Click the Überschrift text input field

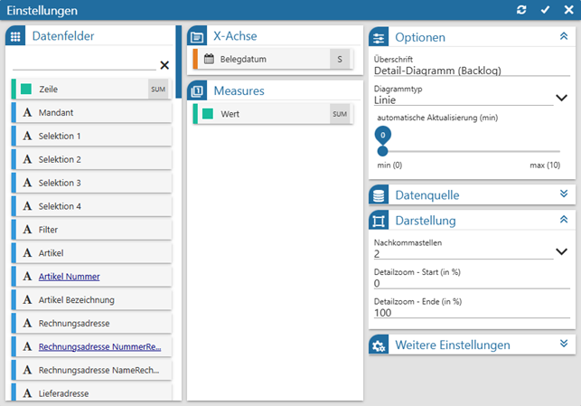461,71
